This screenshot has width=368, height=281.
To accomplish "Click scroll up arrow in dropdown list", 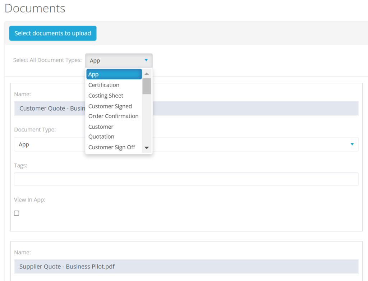I will [x=147, y=74].
